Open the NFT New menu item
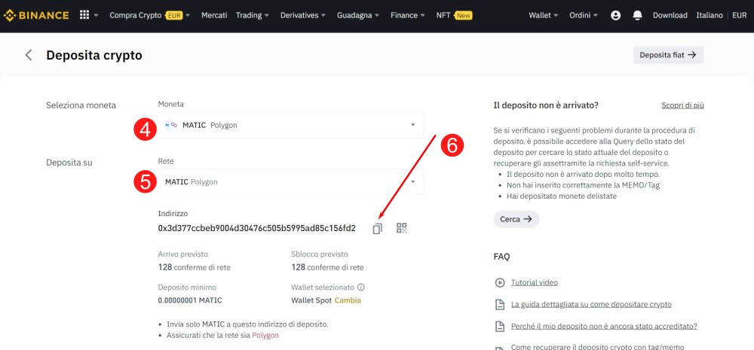Image resolution: width=754 pixels, height=350 pixels. pos(454,15)
